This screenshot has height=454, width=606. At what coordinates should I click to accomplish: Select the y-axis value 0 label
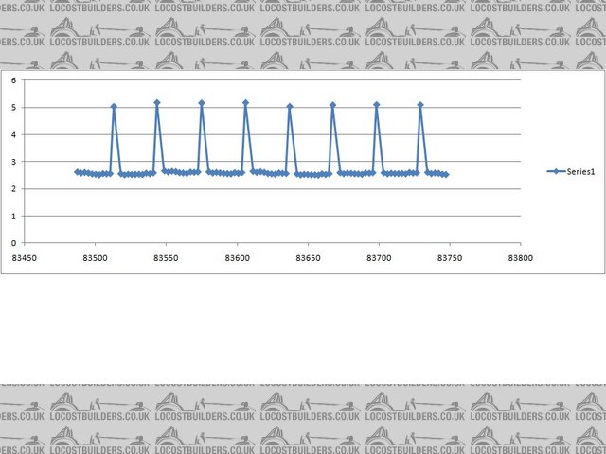[13, 243]
